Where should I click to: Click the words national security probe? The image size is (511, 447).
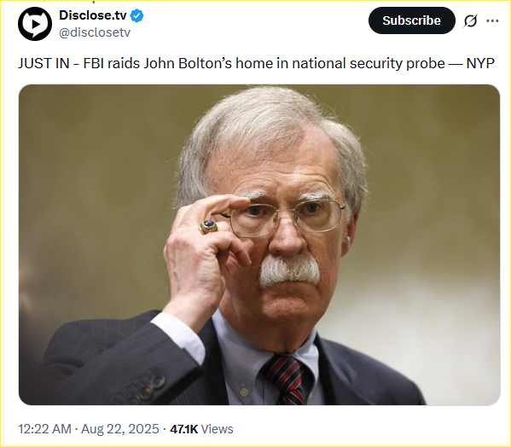369,63
